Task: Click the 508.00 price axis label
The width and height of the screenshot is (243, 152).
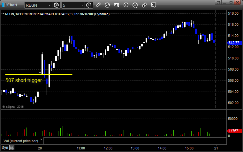Action: [233, 69]
